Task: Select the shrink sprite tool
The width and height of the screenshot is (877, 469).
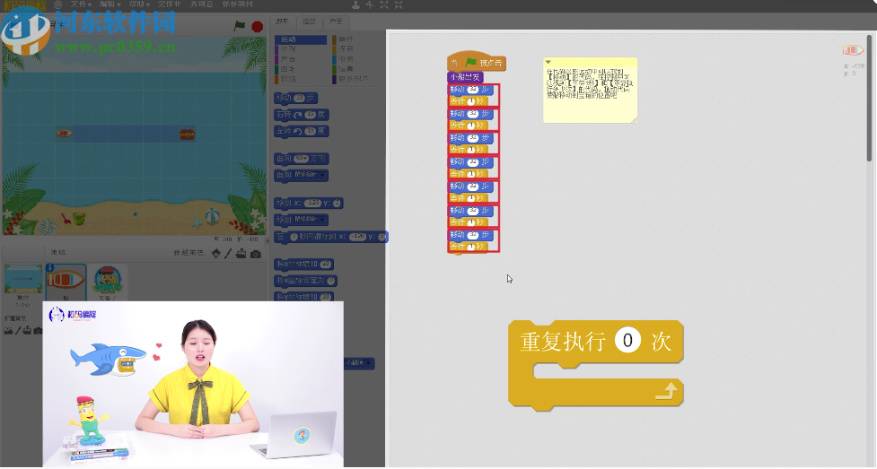Action: [x=399, y=4]
